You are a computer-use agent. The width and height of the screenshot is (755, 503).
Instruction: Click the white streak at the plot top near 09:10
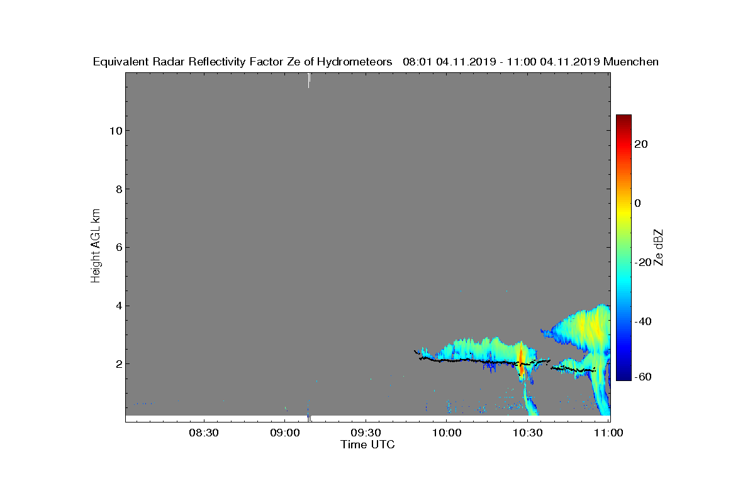click(x=309, y=80)
